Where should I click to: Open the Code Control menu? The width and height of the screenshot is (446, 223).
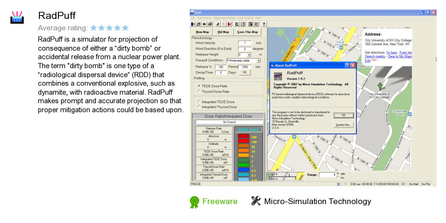coord(245,18)
